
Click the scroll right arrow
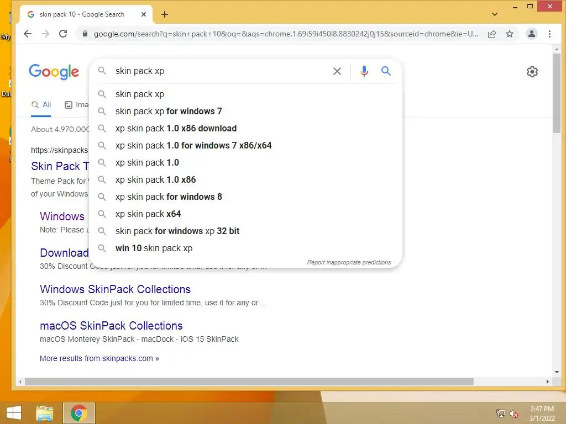(548, 382)
